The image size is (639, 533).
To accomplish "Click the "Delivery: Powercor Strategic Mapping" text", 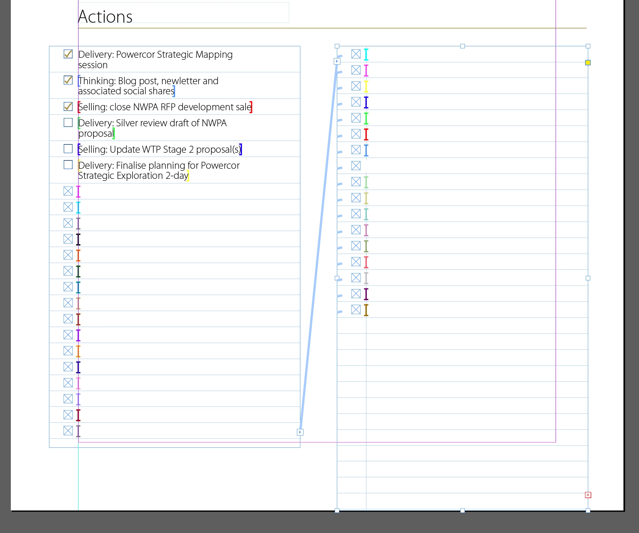I will [155, 55].
